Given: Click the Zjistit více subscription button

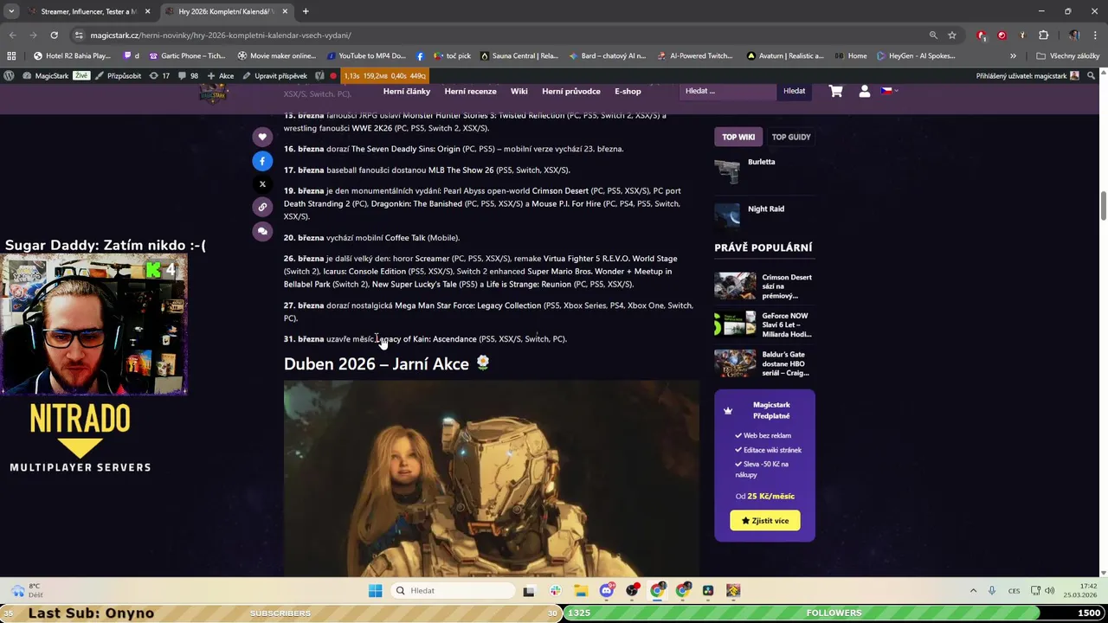Looking at the screenshot, I should coord(764,520).
